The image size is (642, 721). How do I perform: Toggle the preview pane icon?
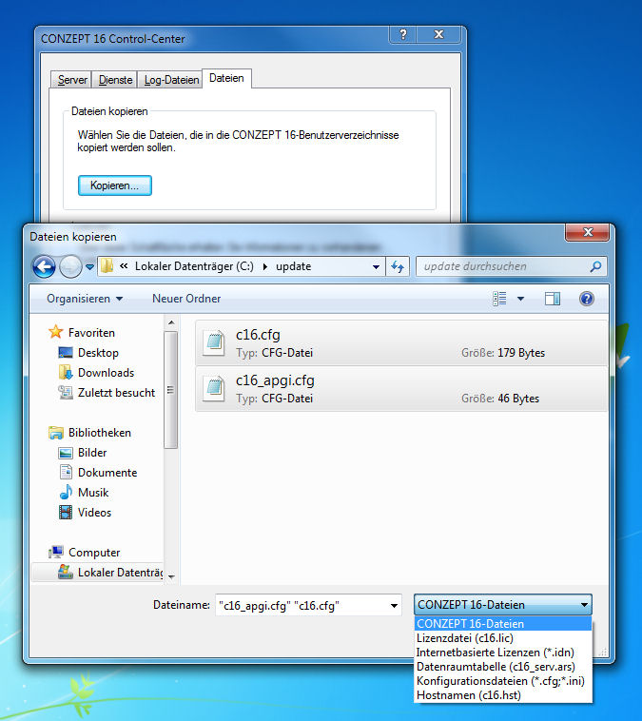click(553, 299)
